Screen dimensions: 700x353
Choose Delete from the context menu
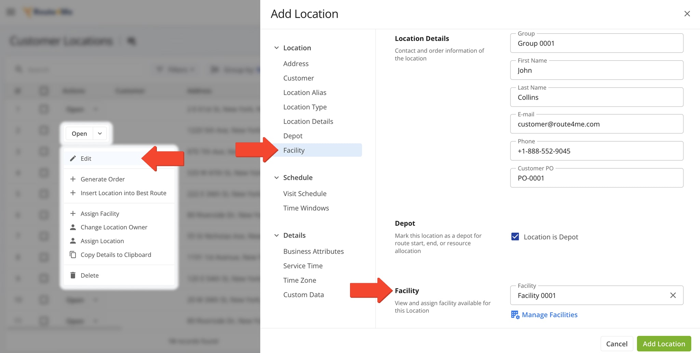pos(119,275)
